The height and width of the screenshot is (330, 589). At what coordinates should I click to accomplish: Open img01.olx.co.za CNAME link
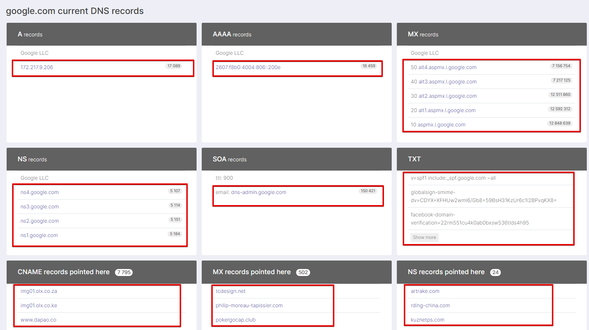click(x=39, y=291)
